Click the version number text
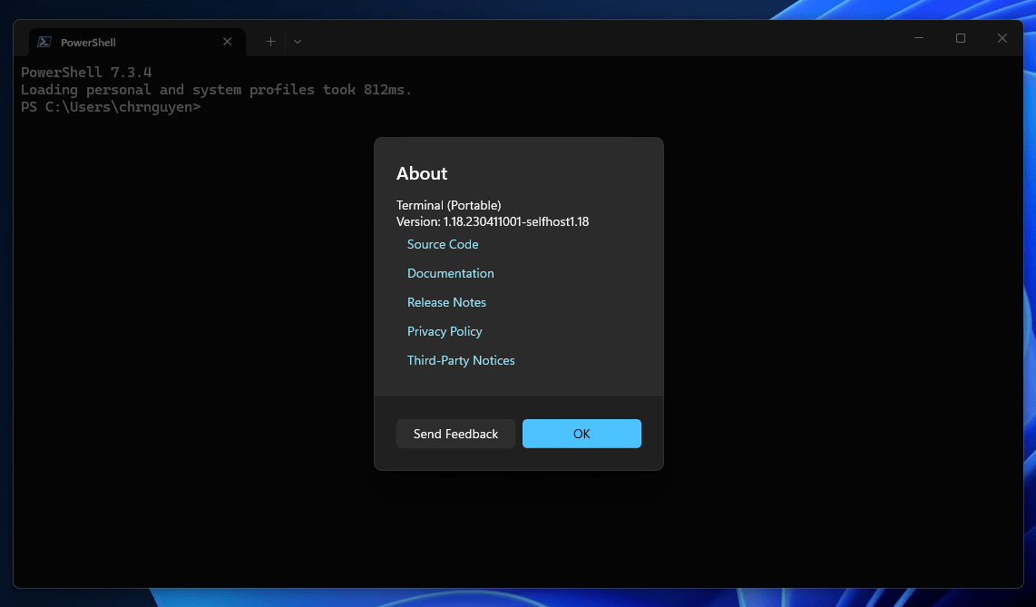 pyautogui.click(x=493, y=220)
